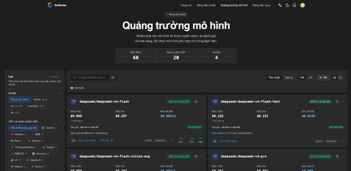Open deepseek-v4-flash-vision-exp details chevron
The image size is (351, 171).
(x=201, y=156)
